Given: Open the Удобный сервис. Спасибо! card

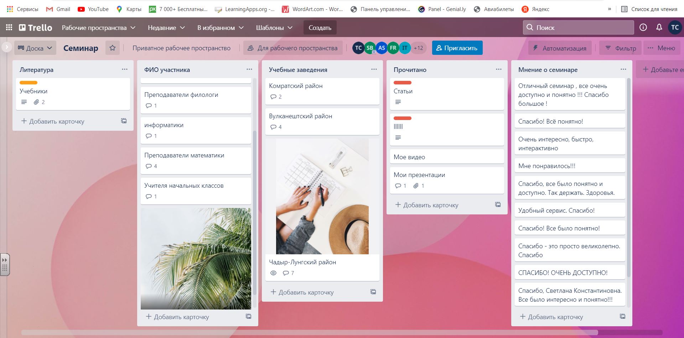Looking at the screenshot, I should click(x=570, y=210).
